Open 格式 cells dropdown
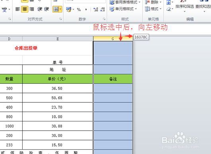211x154 pixels. point(153,9)
